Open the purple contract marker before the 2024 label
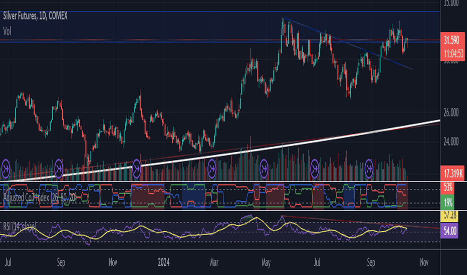467x275 pixels. 136,169
